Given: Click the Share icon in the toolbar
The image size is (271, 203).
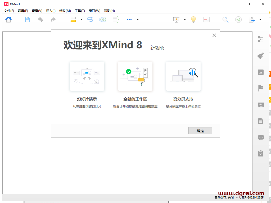Looking at the screenshot, I should point(238,20).
